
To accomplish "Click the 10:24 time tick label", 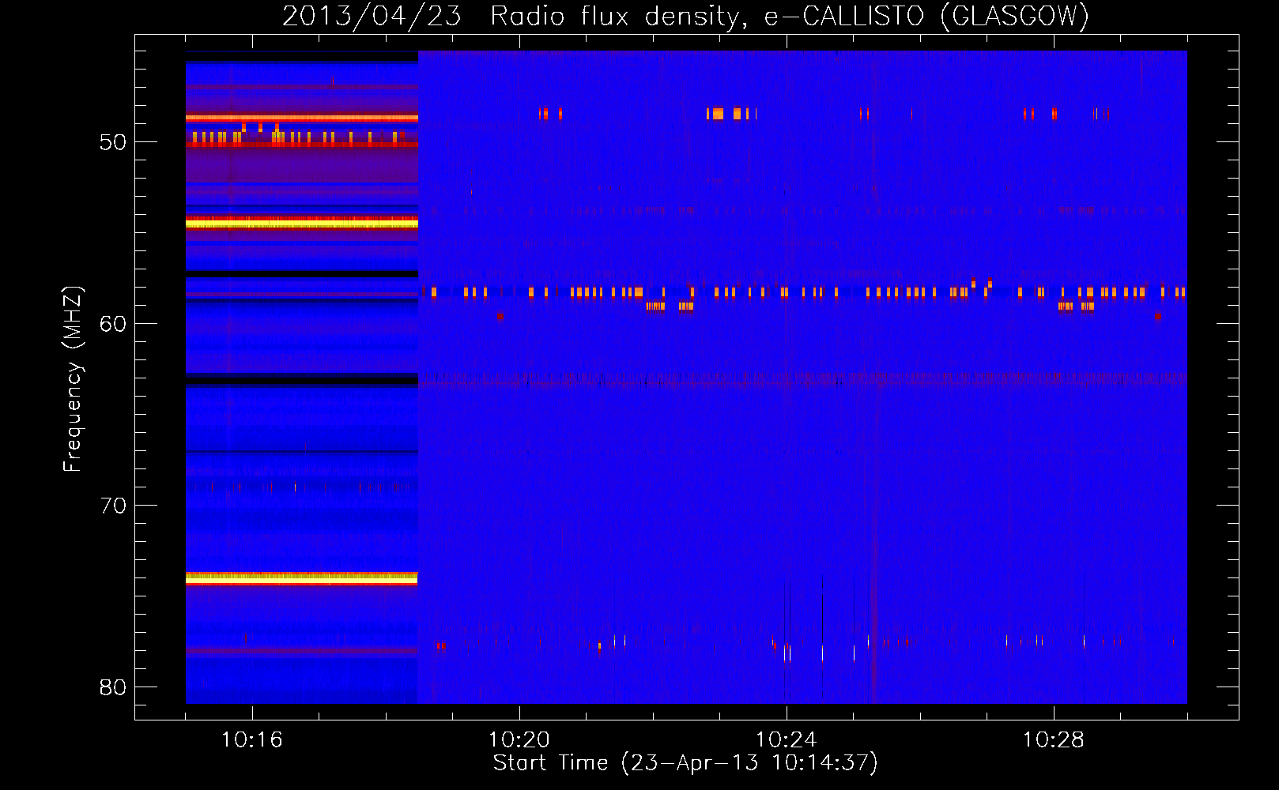I will tap(787, 740).
